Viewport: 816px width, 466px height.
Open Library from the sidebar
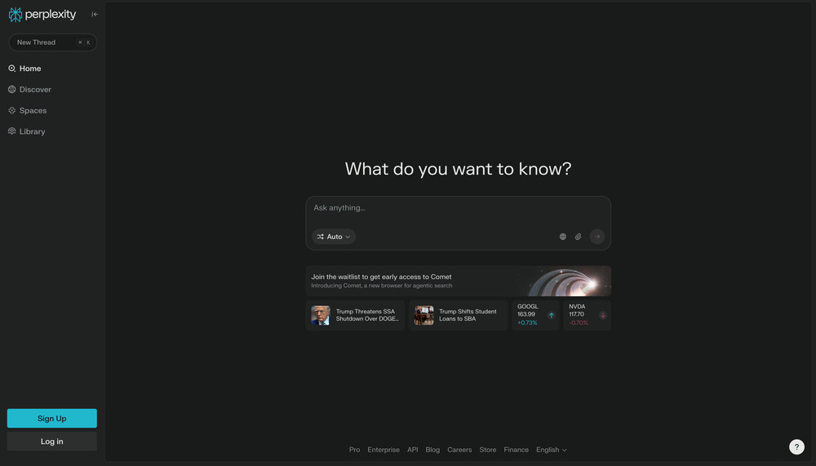(32, 131)
